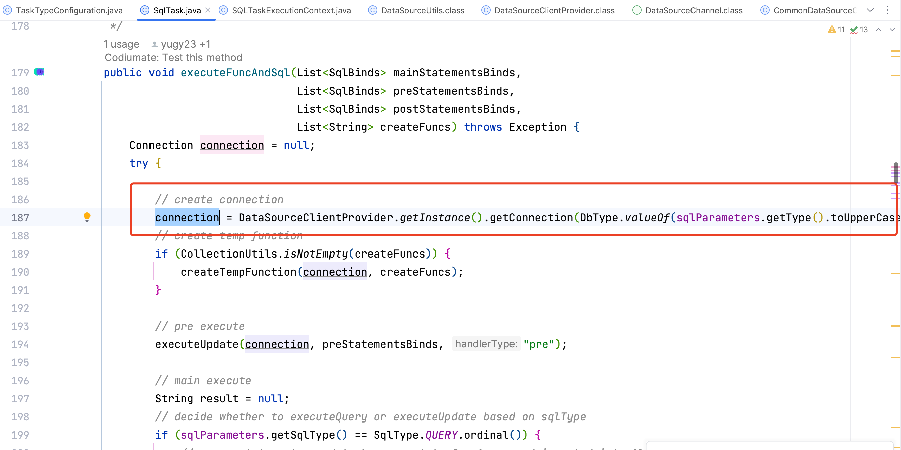Click the Codiumate gutter icon on line 179
The height and width of the screenshot is (450, 901).
(39, 72)
